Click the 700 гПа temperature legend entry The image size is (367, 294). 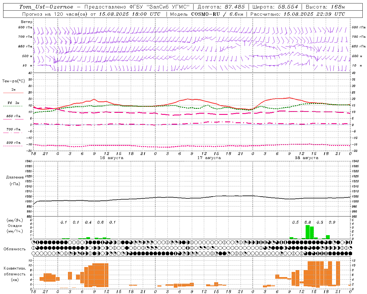pos(13,129)
